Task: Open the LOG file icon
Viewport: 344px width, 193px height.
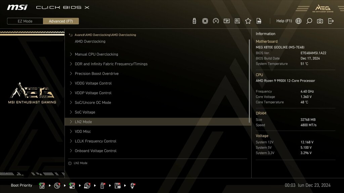Action: [259, 21]
